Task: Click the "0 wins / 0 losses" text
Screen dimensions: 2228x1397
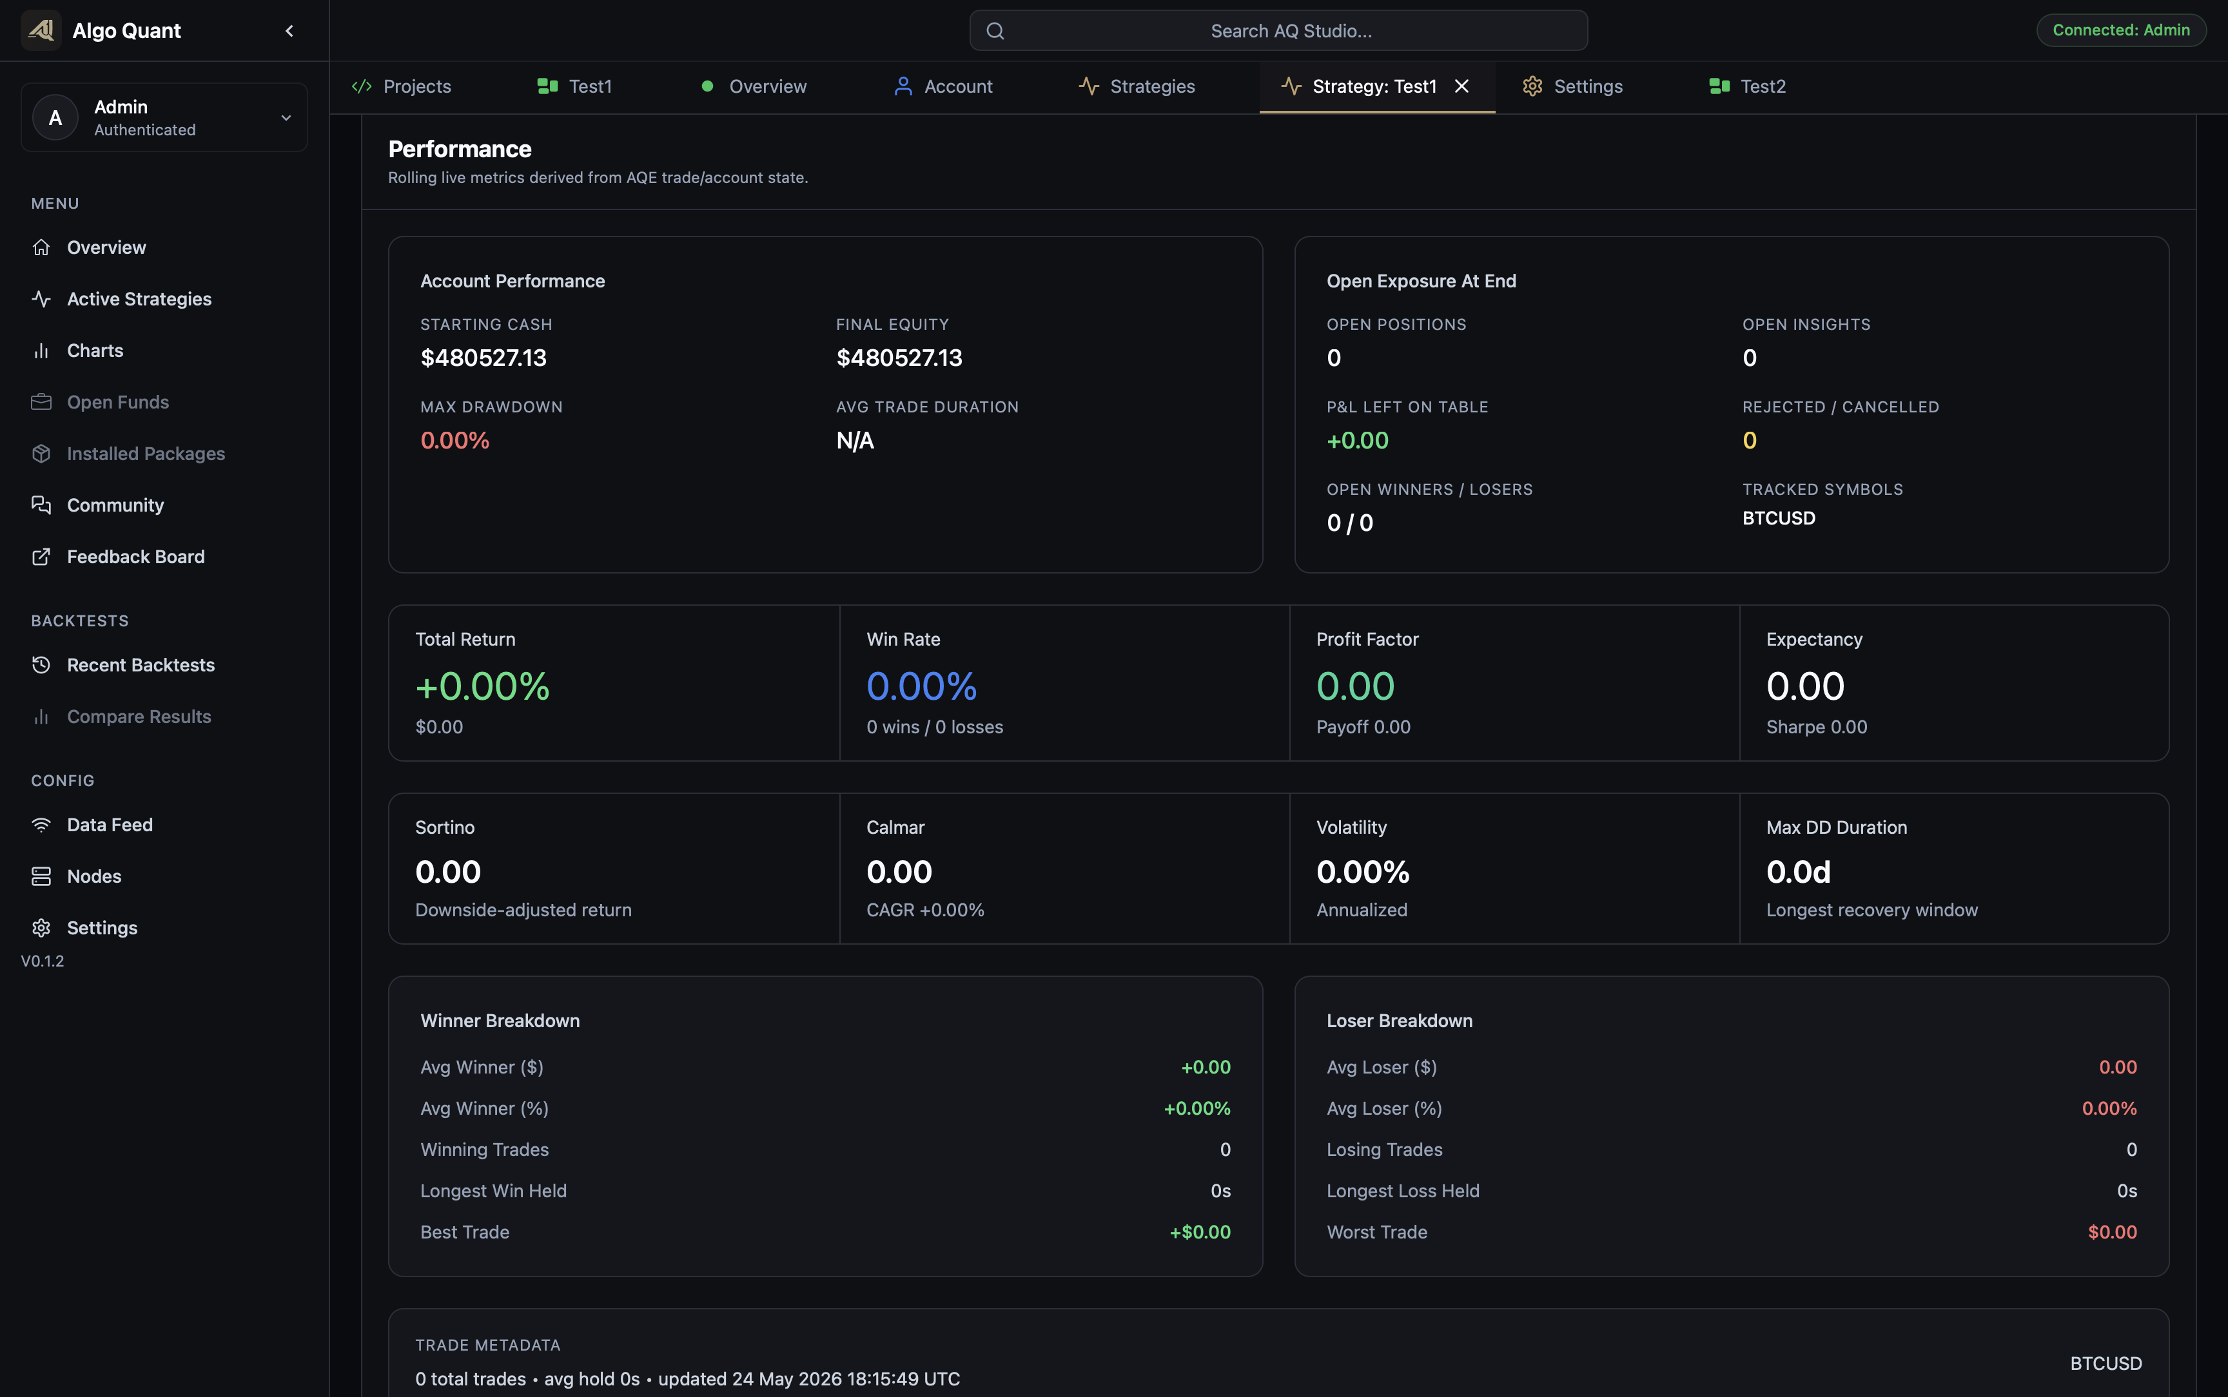Action: click(x=934, y=727)
